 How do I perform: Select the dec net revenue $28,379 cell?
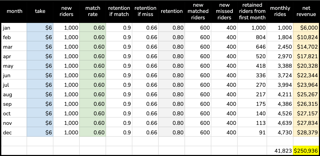[x=306, y=133]
